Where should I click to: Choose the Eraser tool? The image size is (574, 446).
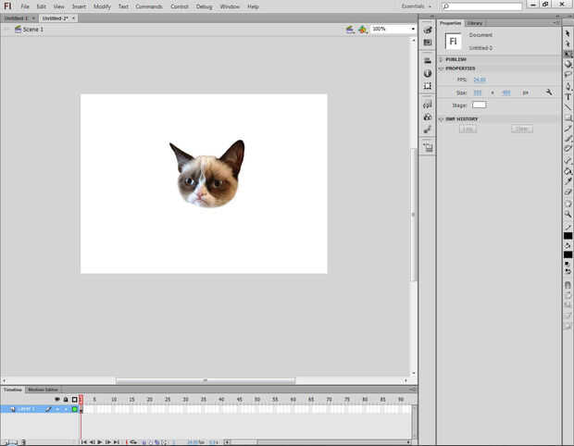pos(568,192)
